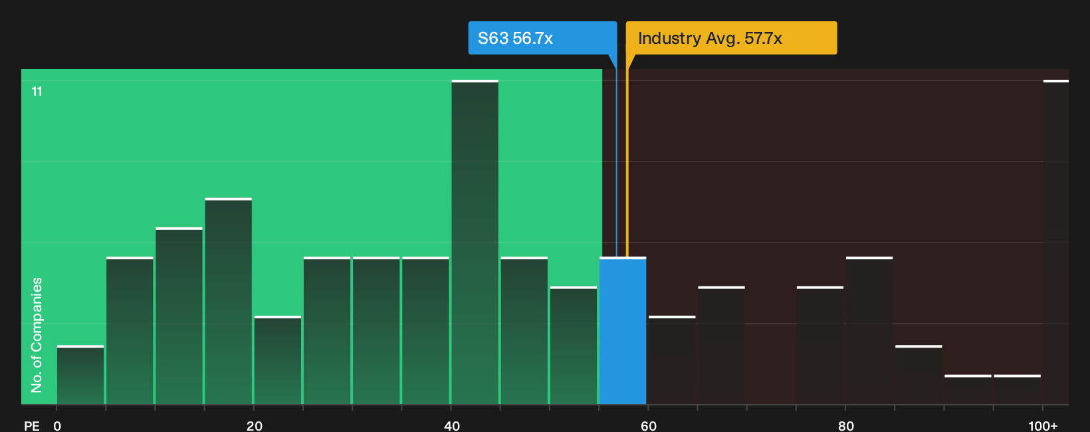
Task: Select the bar at PE 25-30
Action: coord(327,330)
